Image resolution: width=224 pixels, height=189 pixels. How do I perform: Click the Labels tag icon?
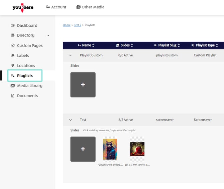pos(13,55)
